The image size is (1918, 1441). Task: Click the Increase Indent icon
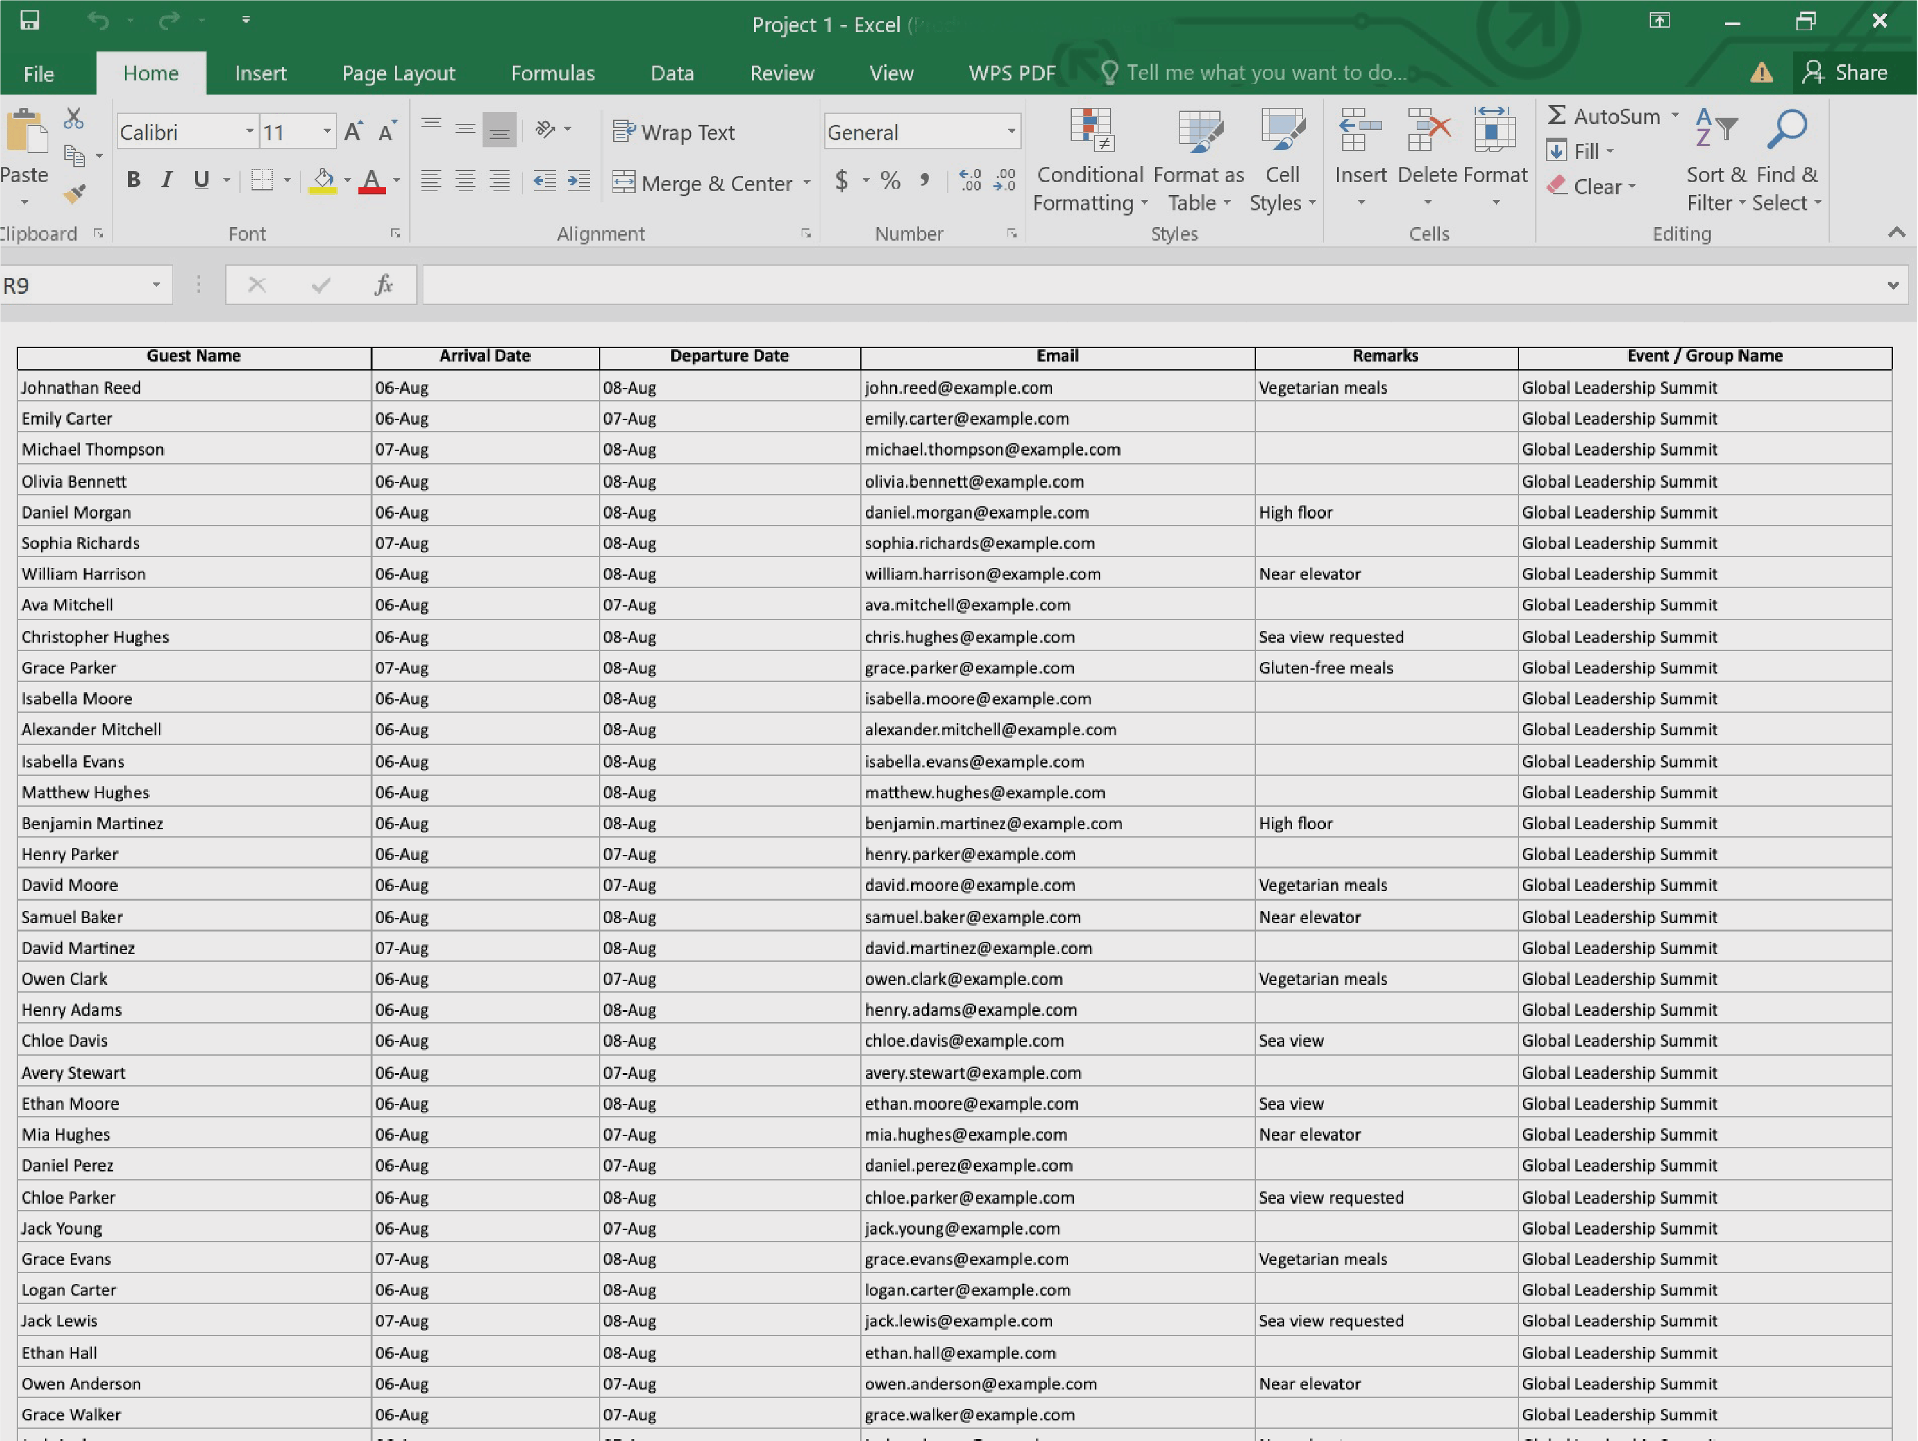tap(578, 180)
